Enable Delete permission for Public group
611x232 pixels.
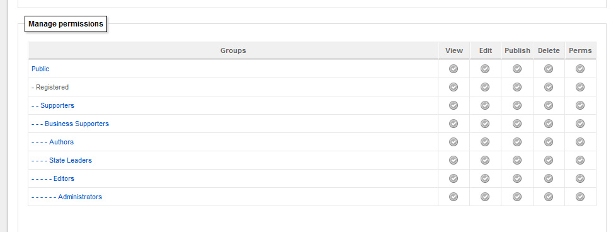549,69
